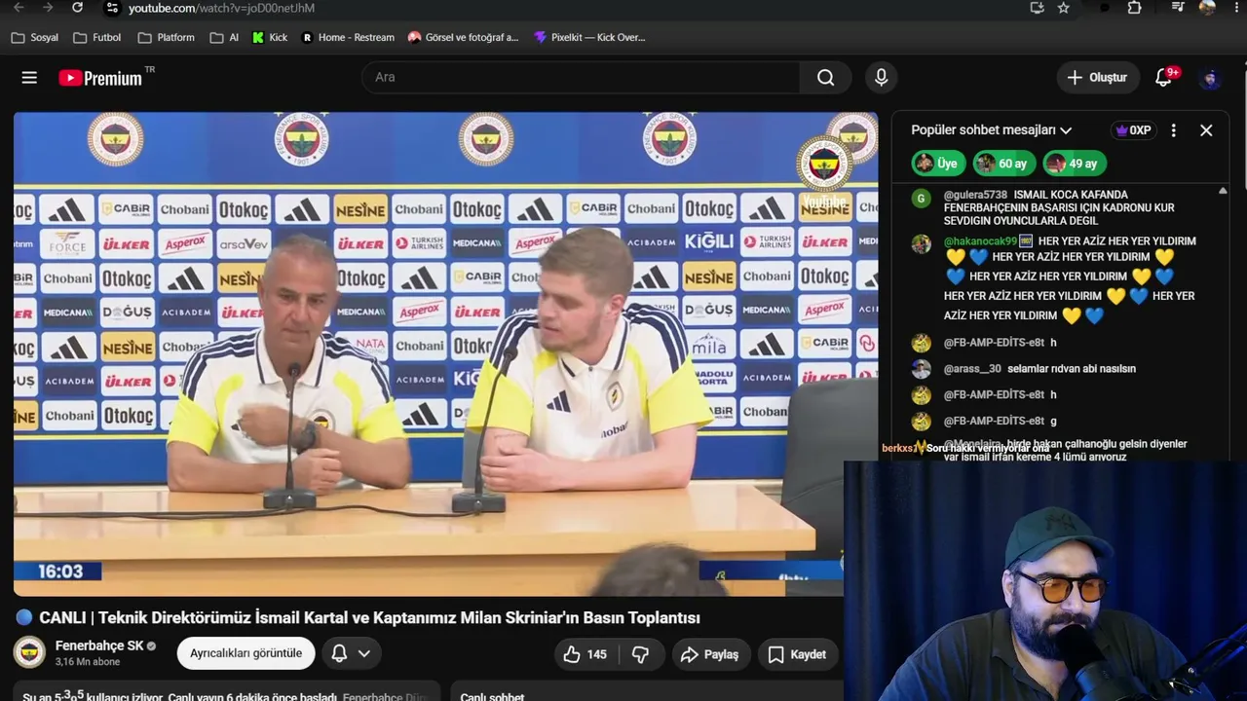Click the 60 ay member chip
1247x701 pixels.
click(x=1004, y=164)
